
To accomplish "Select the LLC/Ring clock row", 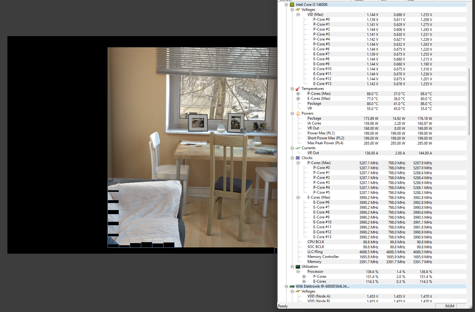I will pyautogui.click(x=372, y=252).
